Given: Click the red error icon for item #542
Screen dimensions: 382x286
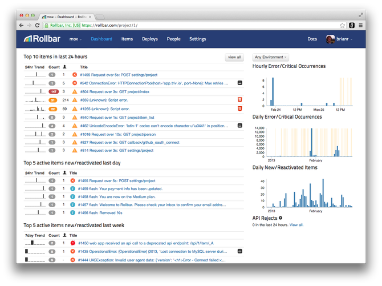Looking at the screenshot, I should pos(74,83).
